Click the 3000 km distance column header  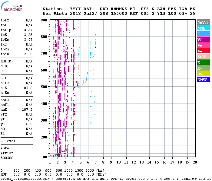(x=90, y=170)
